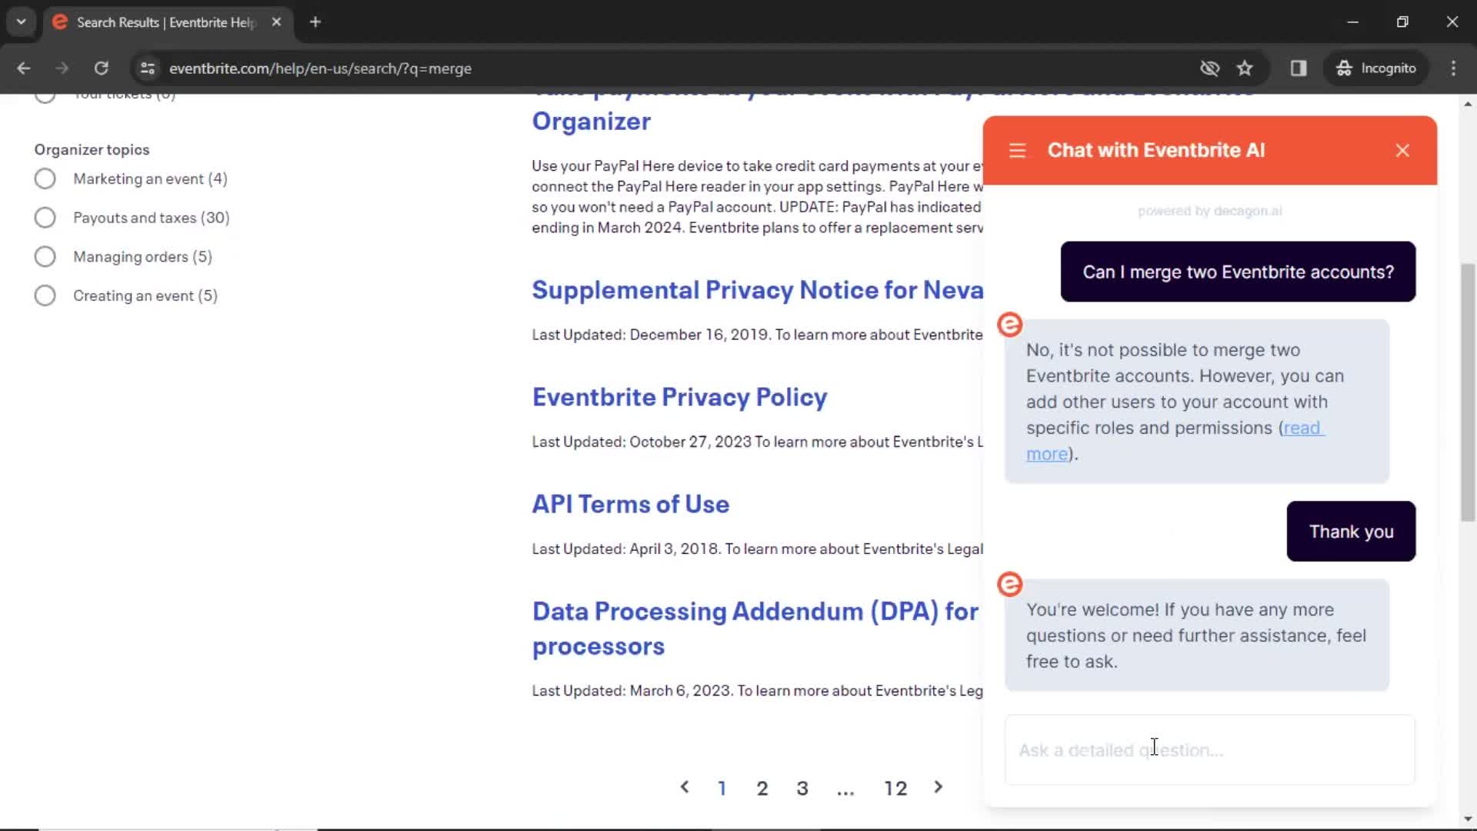
Task: Click the pagination ellipsis
Action: [x=845, y=790]
